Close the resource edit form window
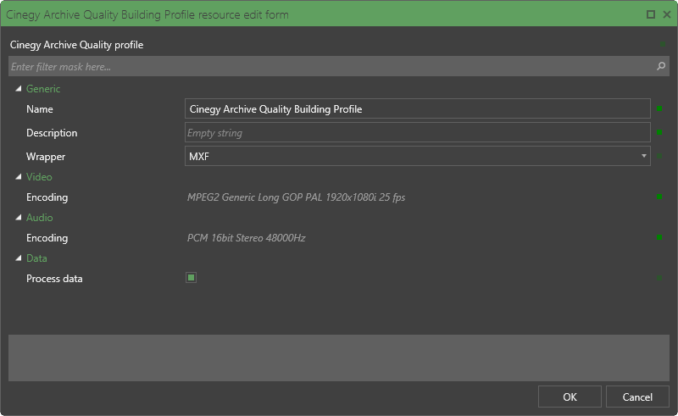 click(x=667, y=14)
